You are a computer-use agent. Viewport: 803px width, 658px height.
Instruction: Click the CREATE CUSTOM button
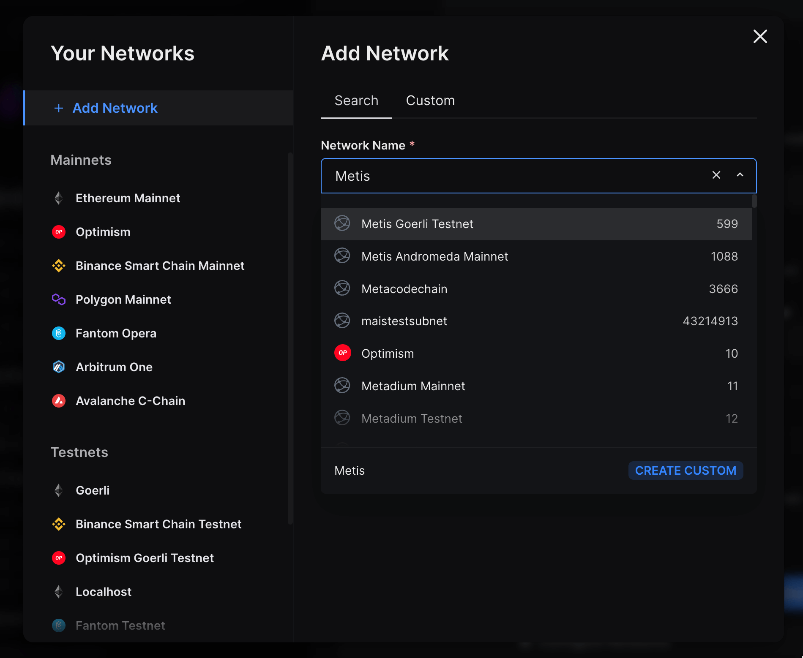click(x=686, y=470)
